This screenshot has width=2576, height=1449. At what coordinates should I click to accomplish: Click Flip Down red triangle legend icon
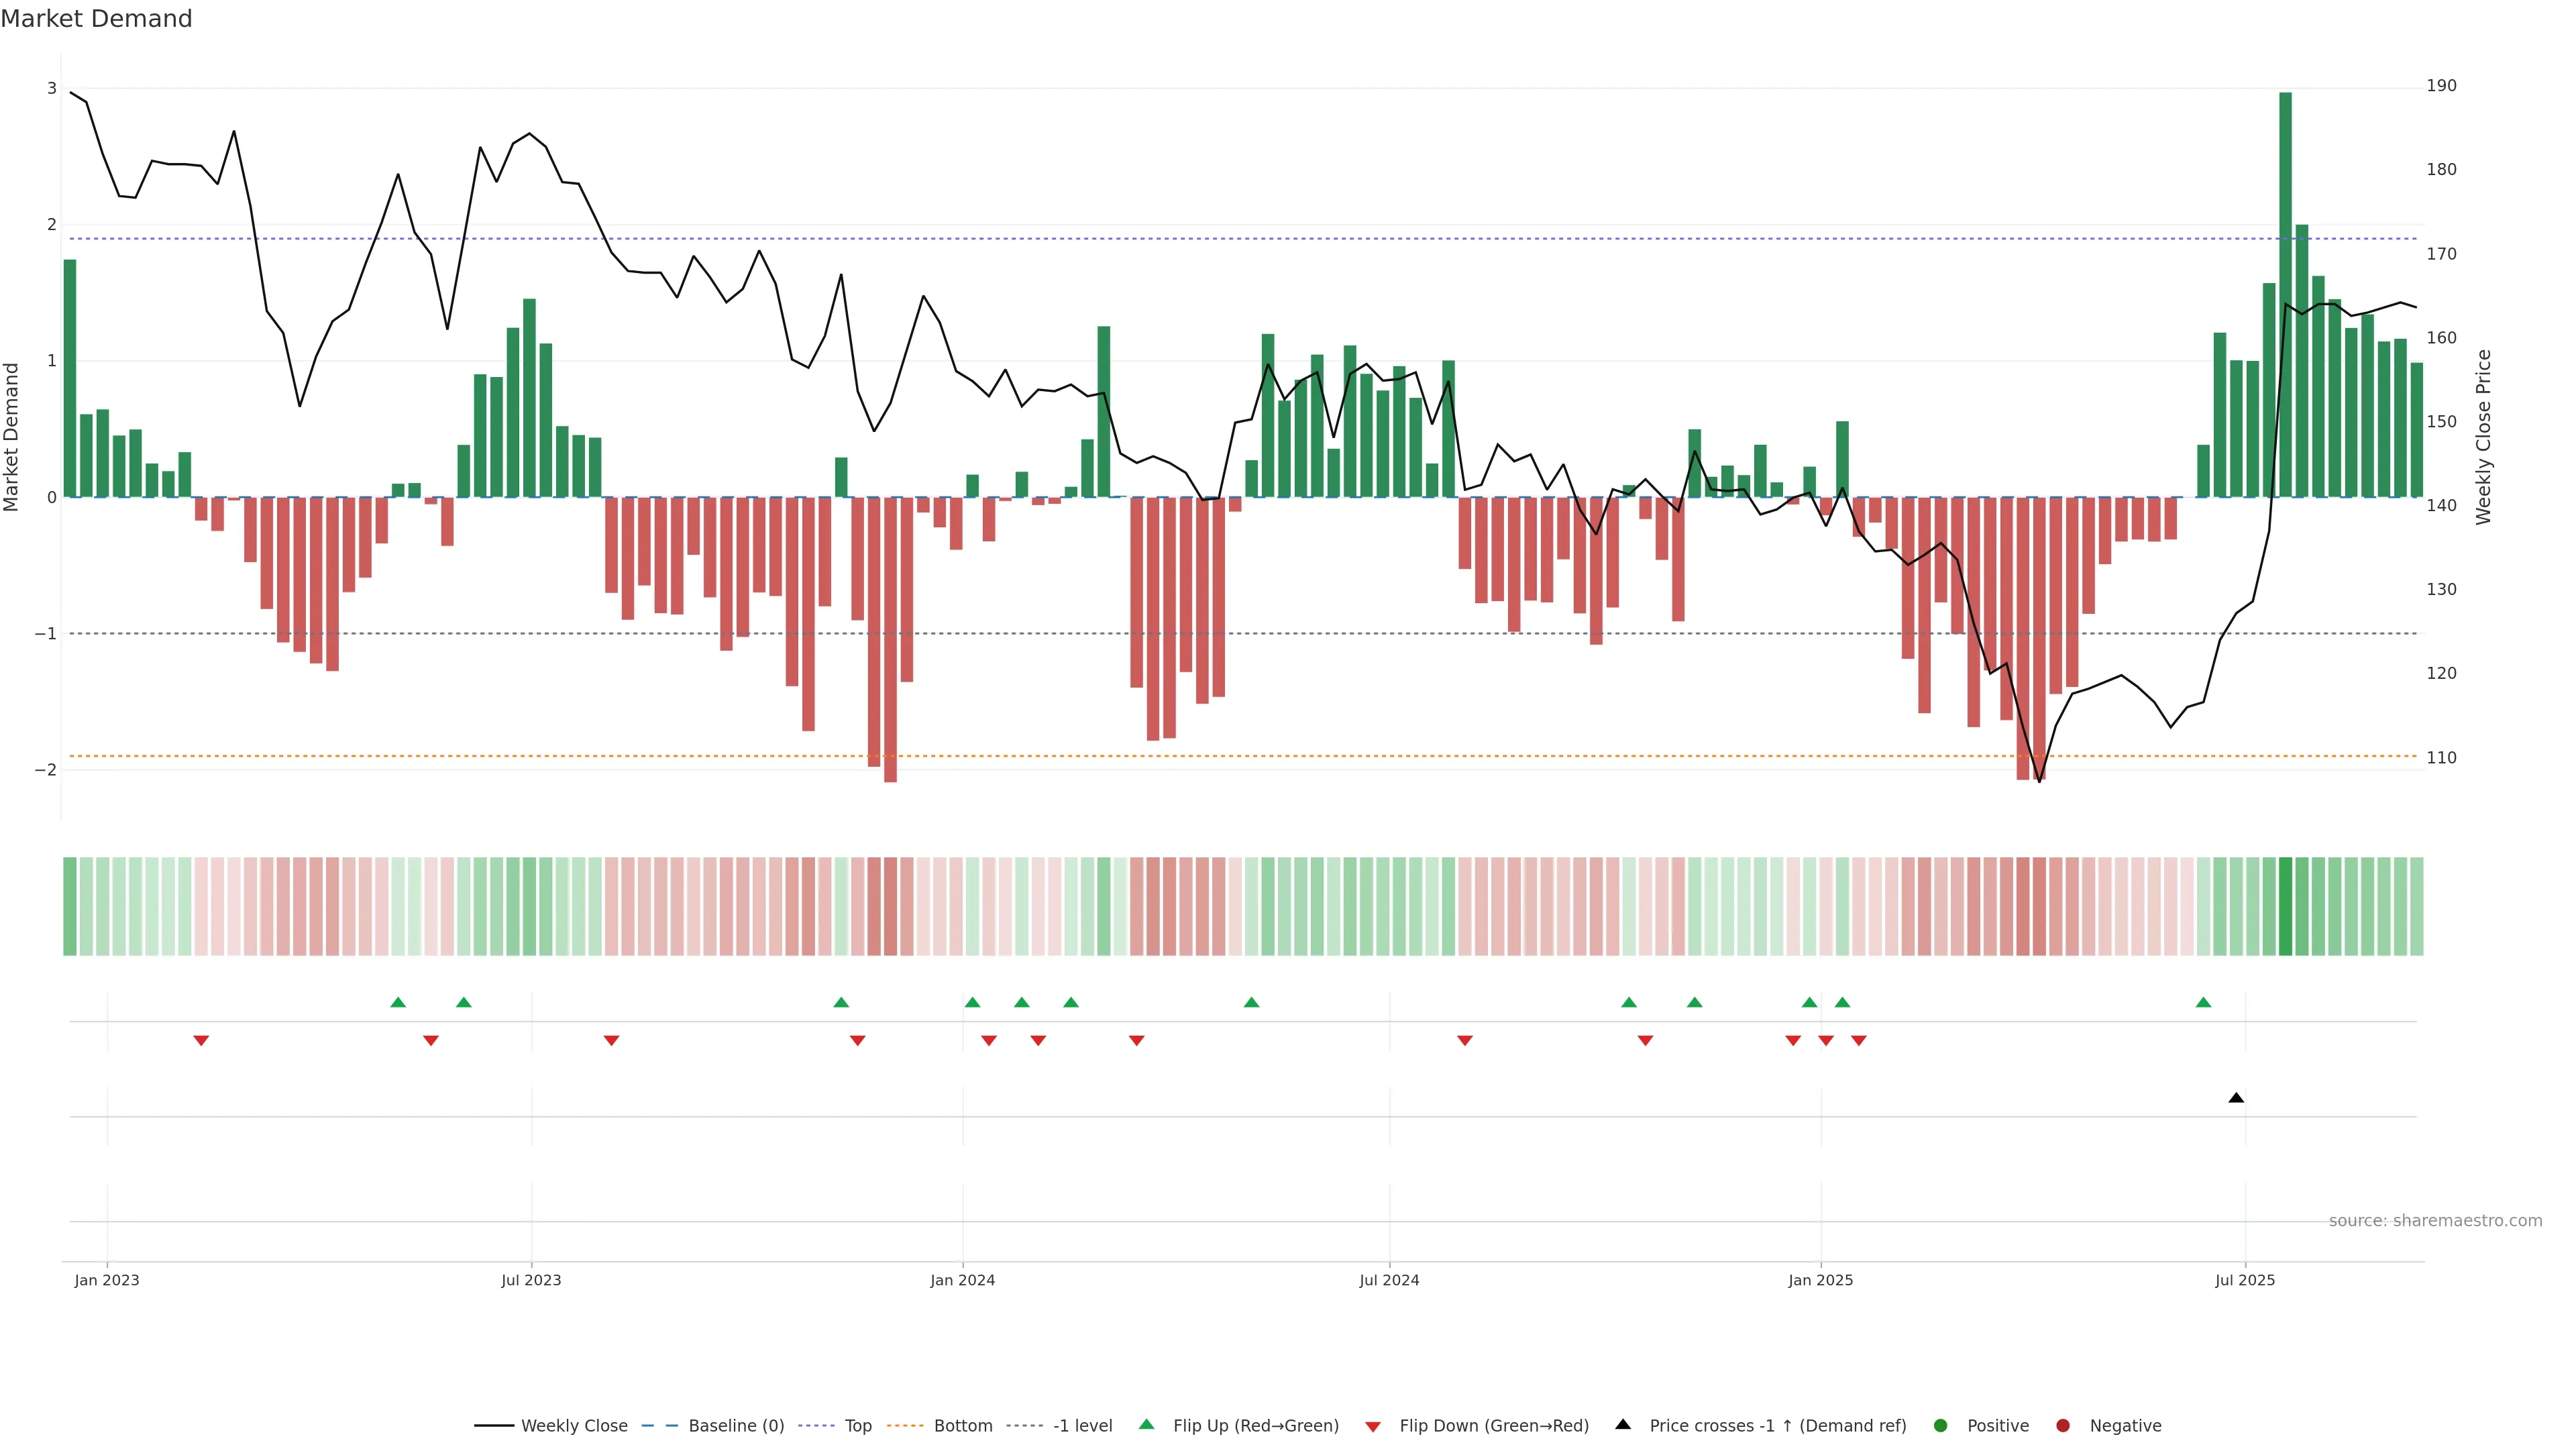(x=1373, y=1427)
